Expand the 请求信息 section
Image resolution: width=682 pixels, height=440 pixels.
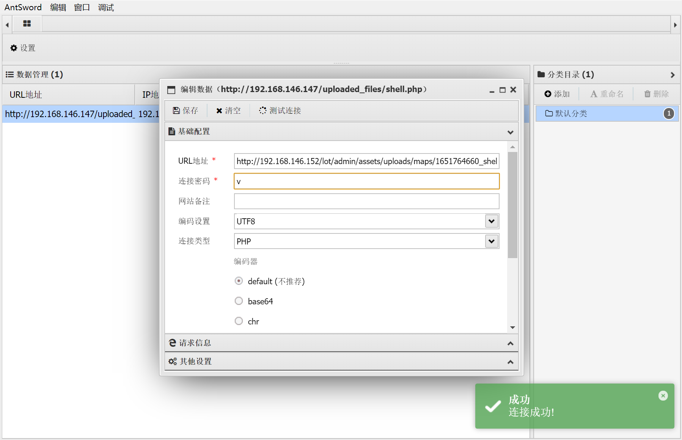pyautogui.click(x=510, y=343)
